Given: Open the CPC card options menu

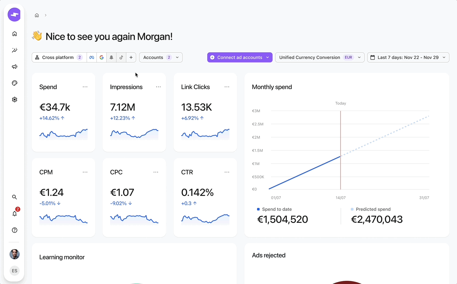Looking at the screenshot, I should click(156, 172).
